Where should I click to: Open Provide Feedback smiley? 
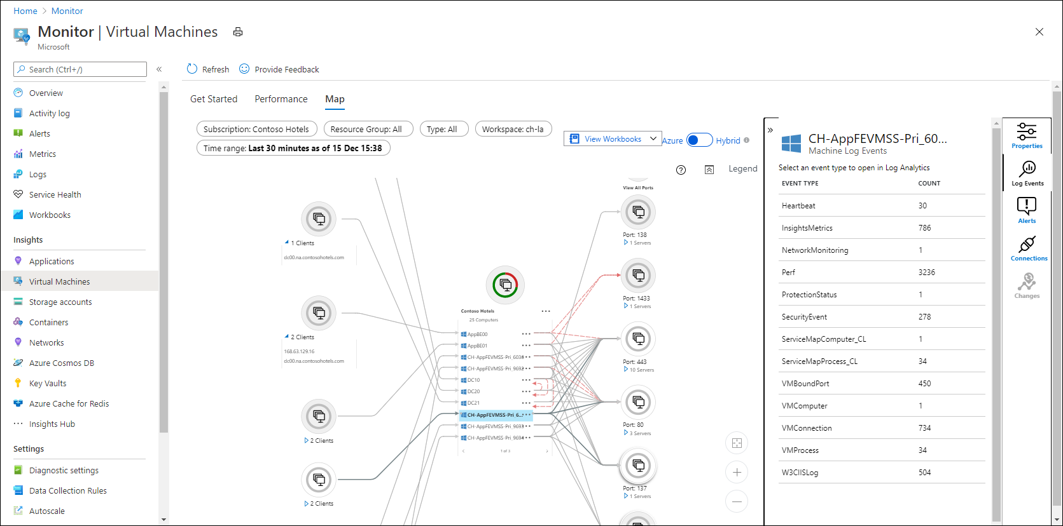pos(244,69)
